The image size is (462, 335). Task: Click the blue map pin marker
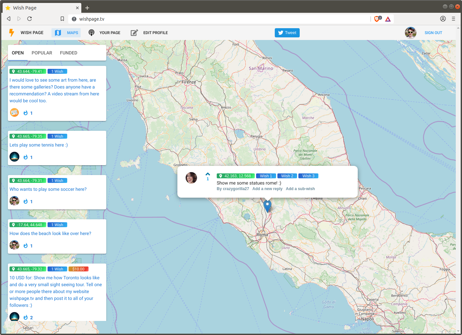pyautogui.click(x=268, y=206)
